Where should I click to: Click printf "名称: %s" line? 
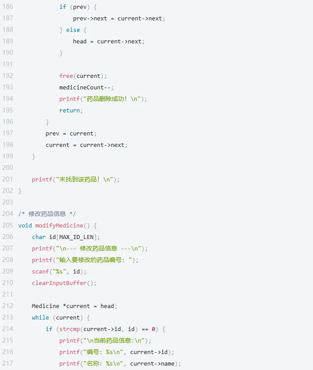pos(120,364)
